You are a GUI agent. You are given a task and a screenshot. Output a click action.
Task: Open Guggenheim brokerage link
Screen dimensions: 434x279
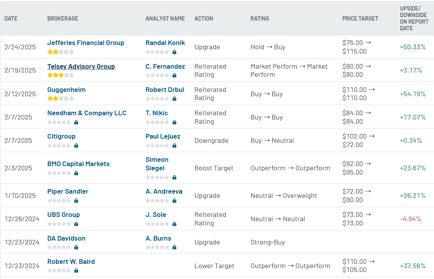[x=66, y=90]
